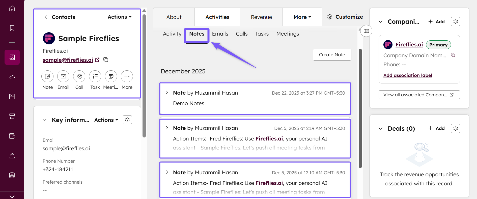The image size is (477, 199).
Task: Click the Meeting calendar action icon
Action: tap(111, 76)
